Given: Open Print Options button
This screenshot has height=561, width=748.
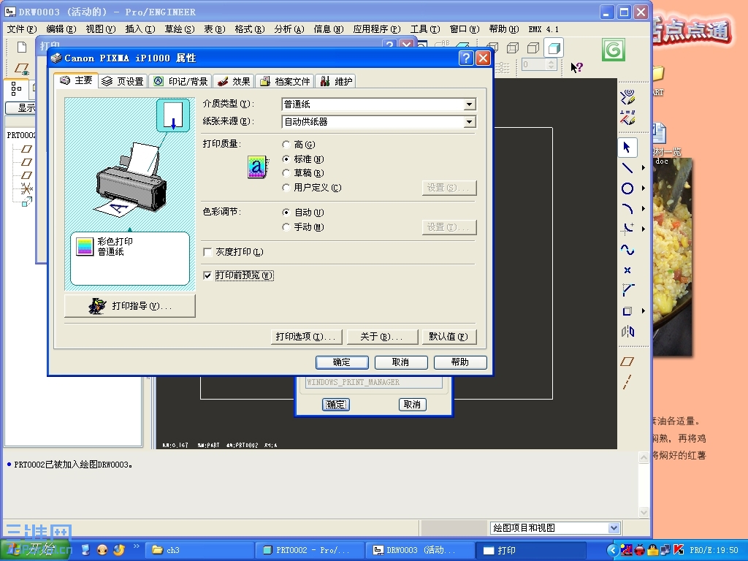Looking at the screenshot, I should pyautogui.click(x=306, y=337).
